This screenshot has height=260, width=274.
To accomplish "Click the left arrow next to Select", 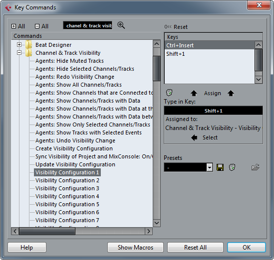I will [194, 137].
